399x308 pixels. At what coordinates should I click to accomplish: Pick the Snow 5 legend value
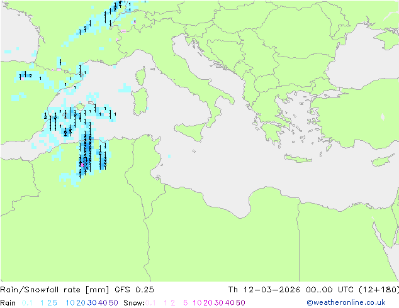pos(186,303)
